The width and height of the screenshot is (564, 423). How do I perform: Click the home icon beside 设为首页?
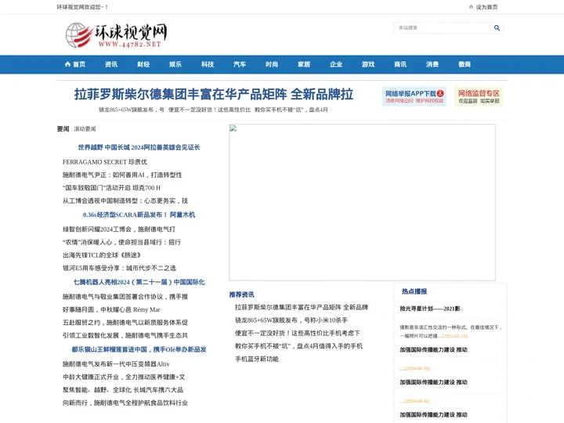pyautogui.click(x=471, y=7)
